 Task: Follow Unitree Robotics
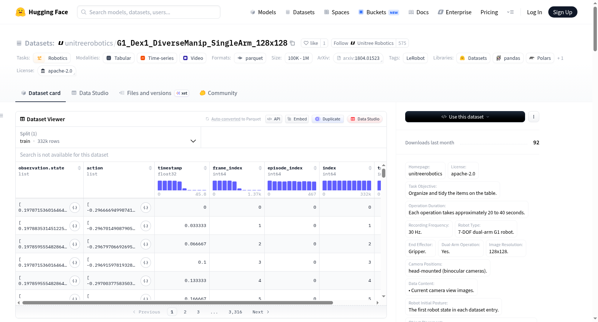(363, 43)
